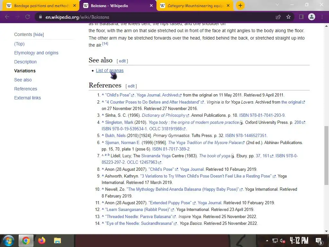Click the address bar URL

[x=77, y=17]
